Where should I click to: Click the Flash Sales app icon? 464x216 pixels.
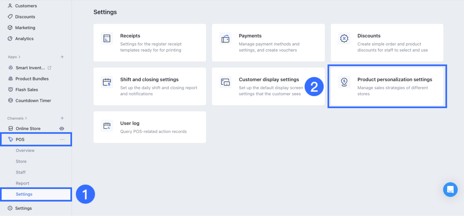tap(11, 90)
